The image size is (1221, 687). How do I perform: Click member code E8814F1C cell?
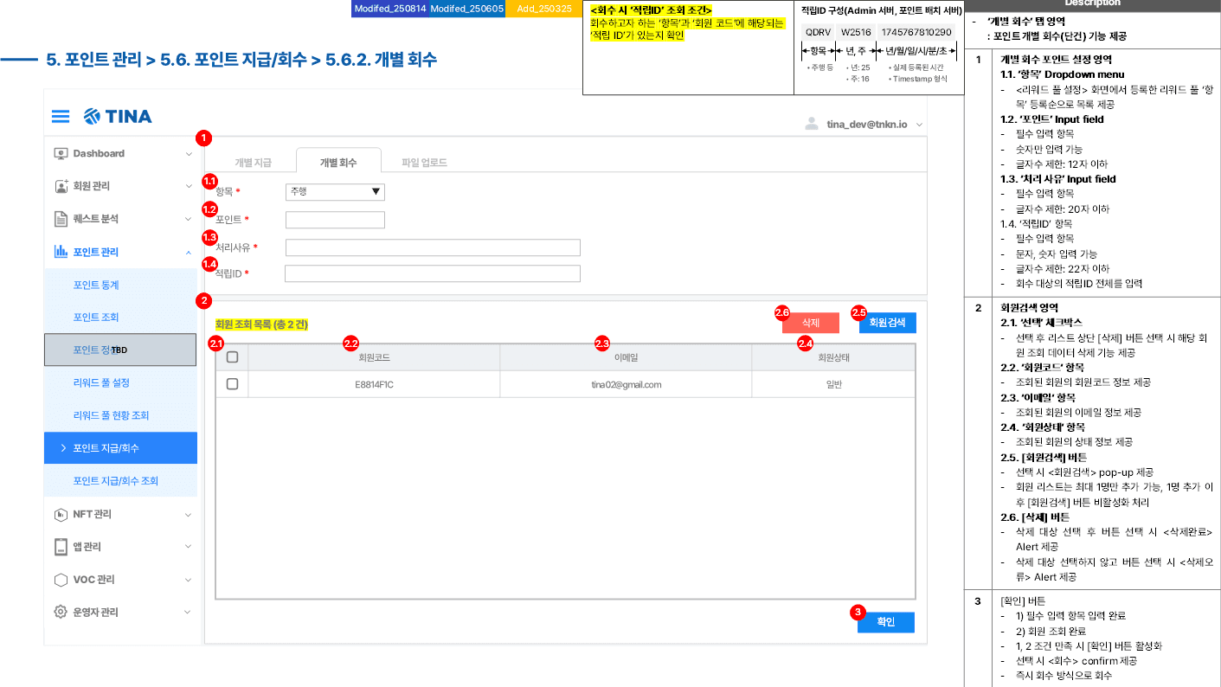point(374,384)
